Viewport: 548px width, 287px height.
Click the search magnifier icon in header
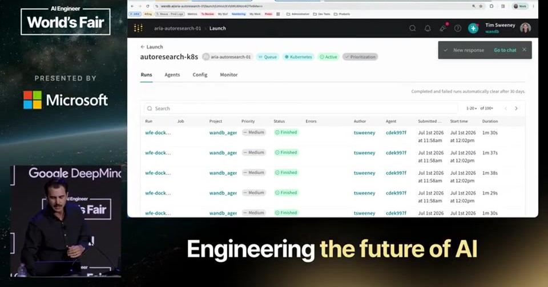coord(412,29)
